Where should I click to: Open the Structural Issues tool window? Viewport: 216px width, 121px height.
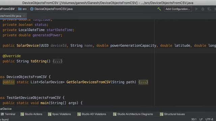172,114
